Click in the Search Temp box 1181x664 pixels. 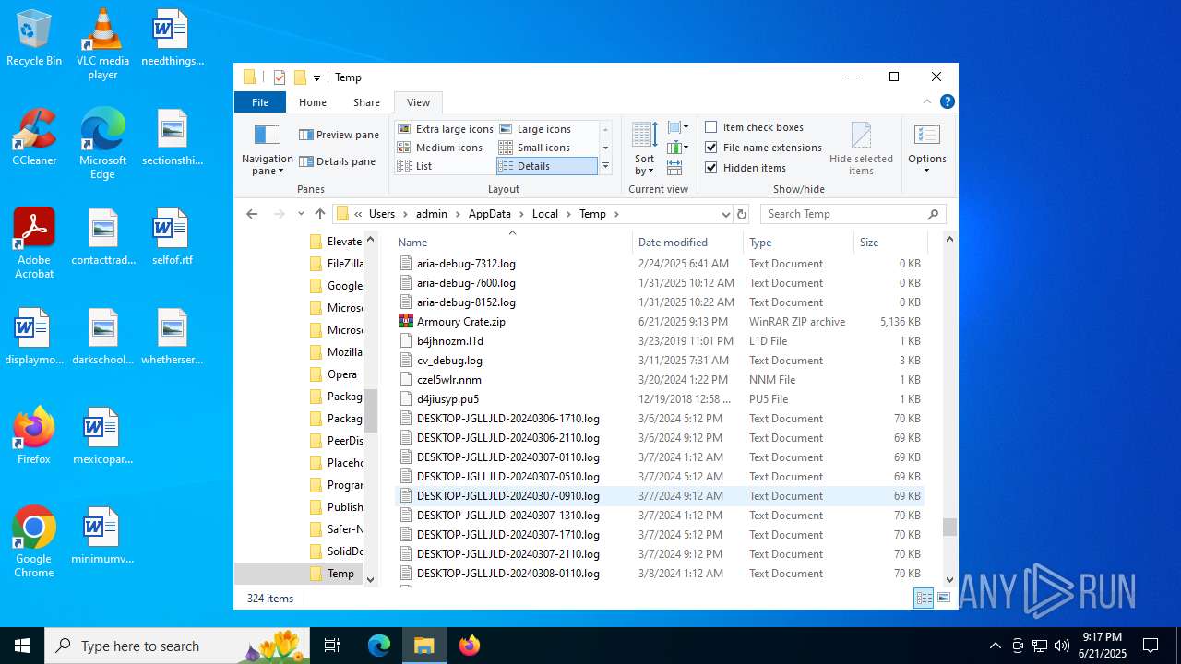tap(853, 214)
